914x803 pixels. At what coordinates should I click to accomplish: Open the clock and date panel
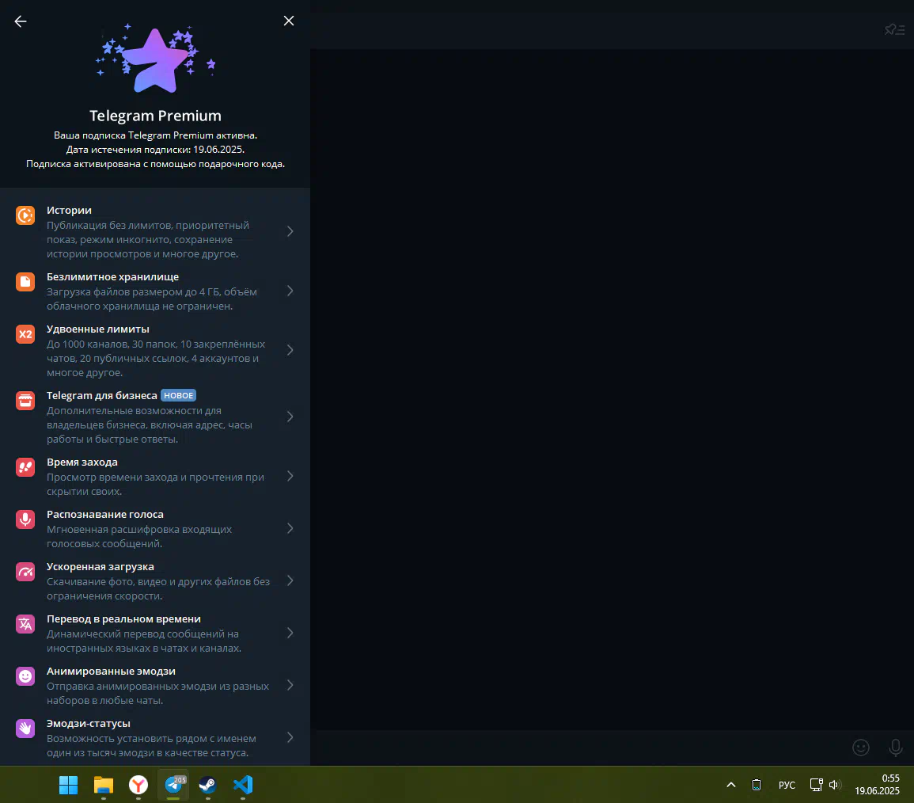tap(878, 785)
